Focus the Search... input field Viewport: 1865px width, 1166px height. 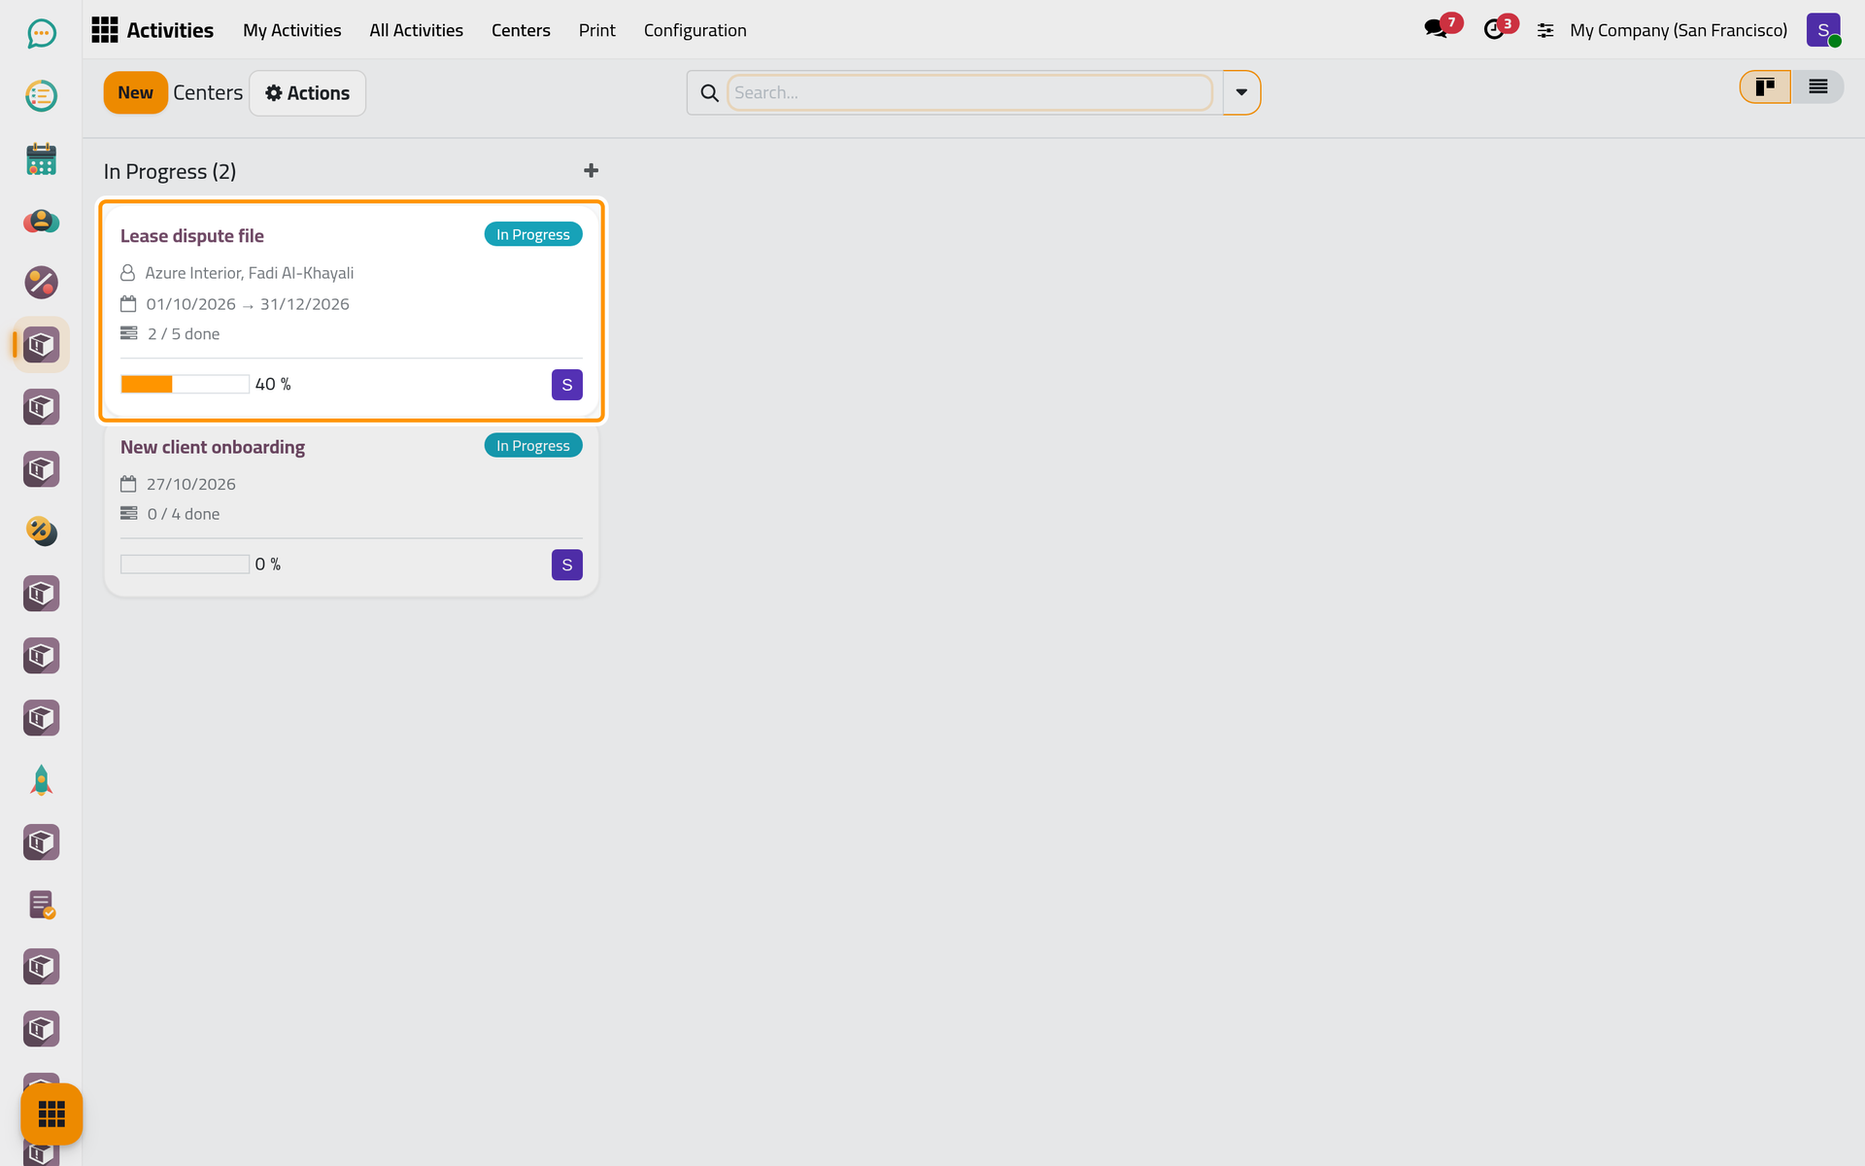pos(970,92)
